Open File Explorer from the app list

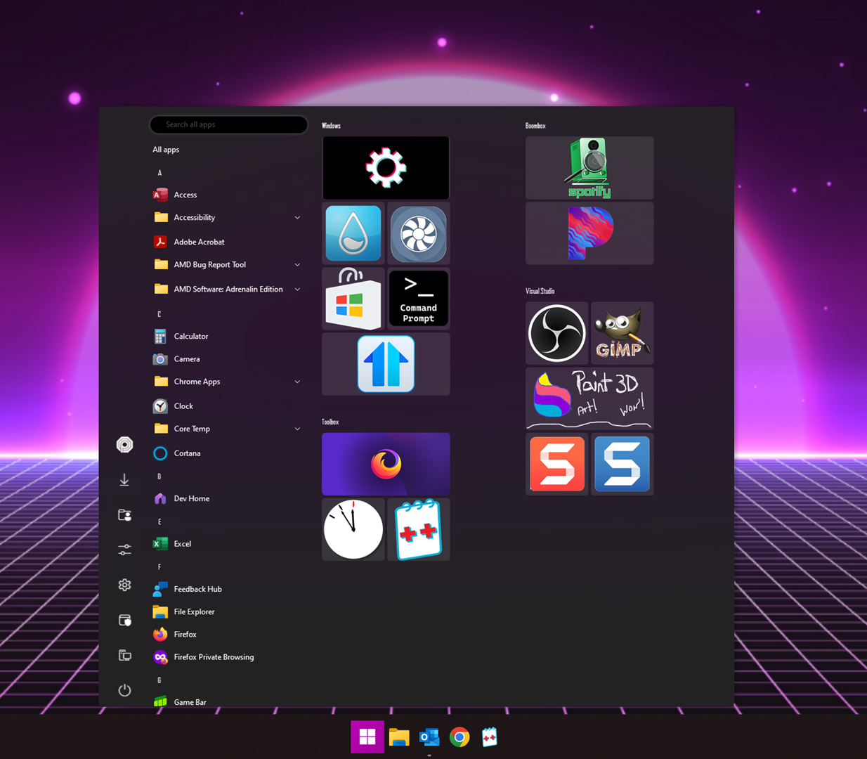(228, 611)
